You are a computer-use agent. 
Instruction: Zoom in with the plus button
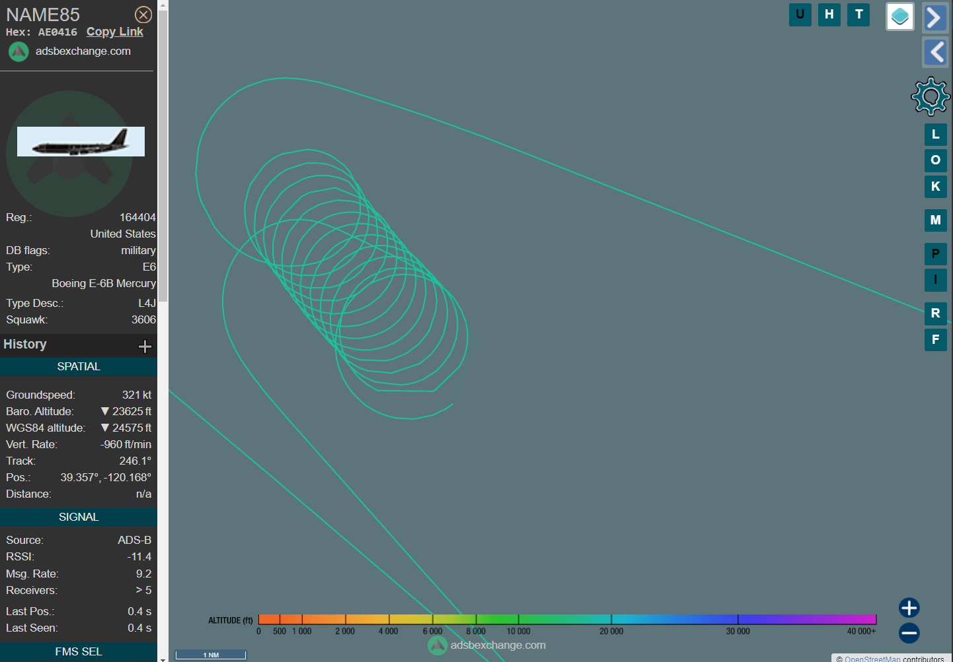909,608
